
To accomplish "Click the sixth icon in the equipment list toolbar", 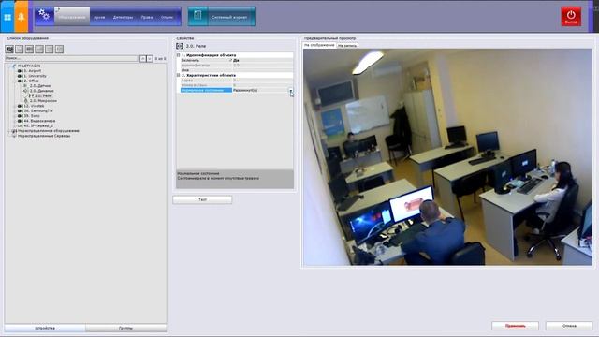I will [59, 49].
